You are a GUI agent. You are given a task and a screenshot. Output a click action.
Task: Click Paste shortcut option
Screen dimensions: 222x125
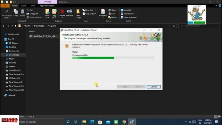click(x=34, y=17)
